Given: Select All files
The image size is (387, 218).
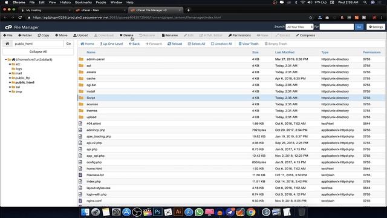Looking at the screenshot, I should pyautogui.click(x=197, y=44).
